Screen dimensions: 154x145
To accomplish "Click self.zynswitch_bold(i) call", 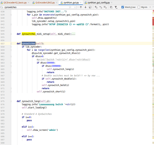I will pos(55,85).
